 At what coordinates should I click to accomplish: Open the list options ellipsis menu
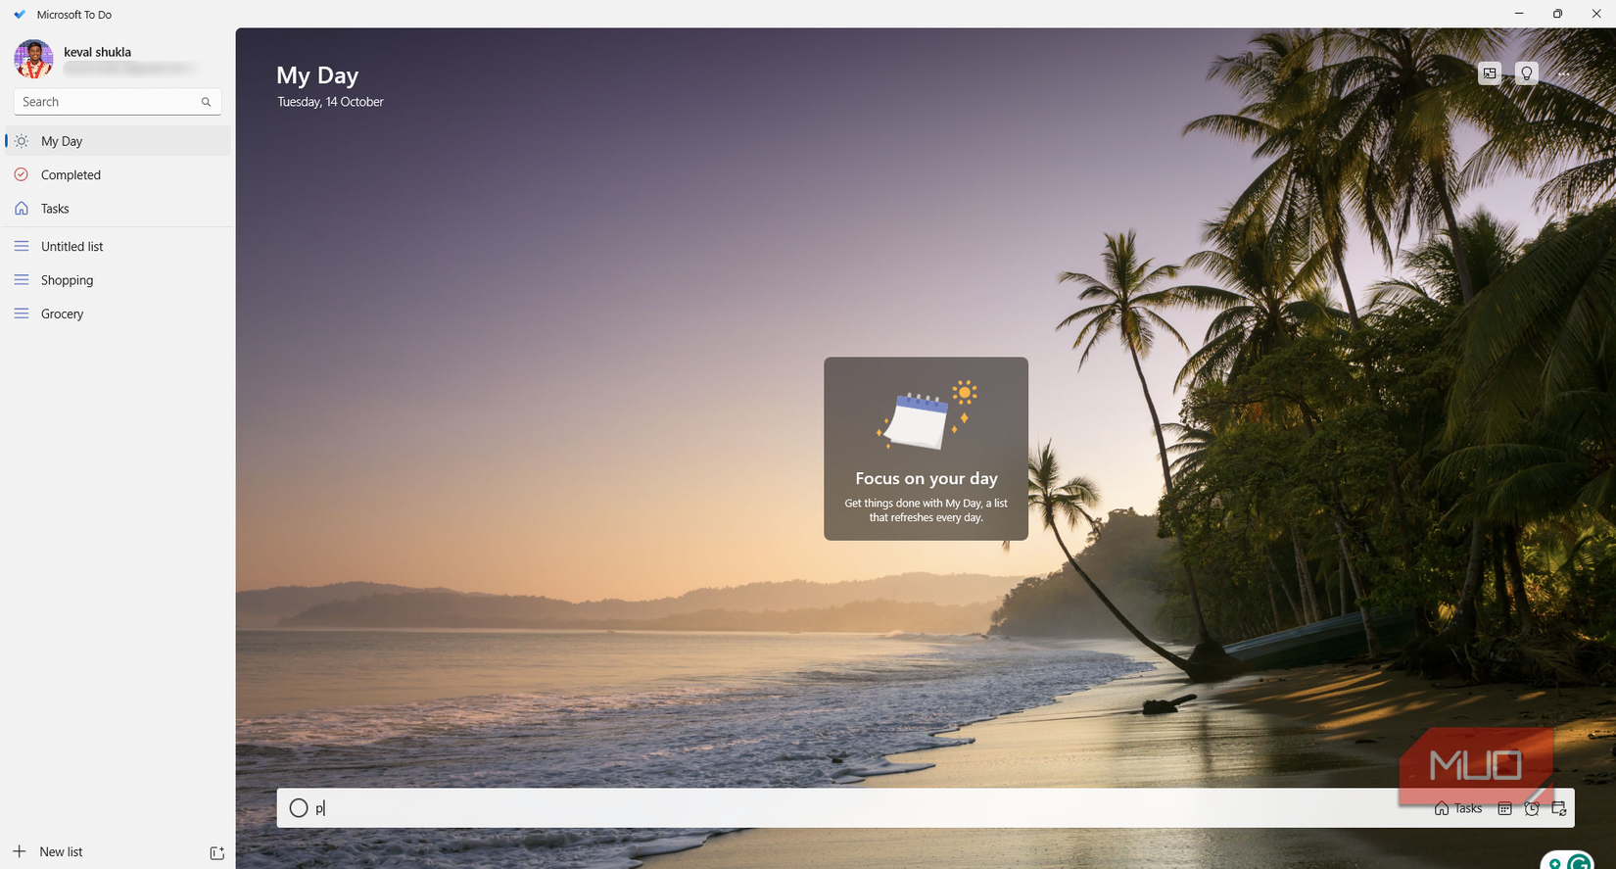1563,73
